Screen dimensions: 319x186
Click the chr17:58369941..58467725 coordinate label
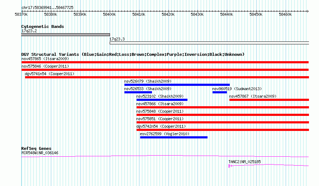tap(47, 8)
